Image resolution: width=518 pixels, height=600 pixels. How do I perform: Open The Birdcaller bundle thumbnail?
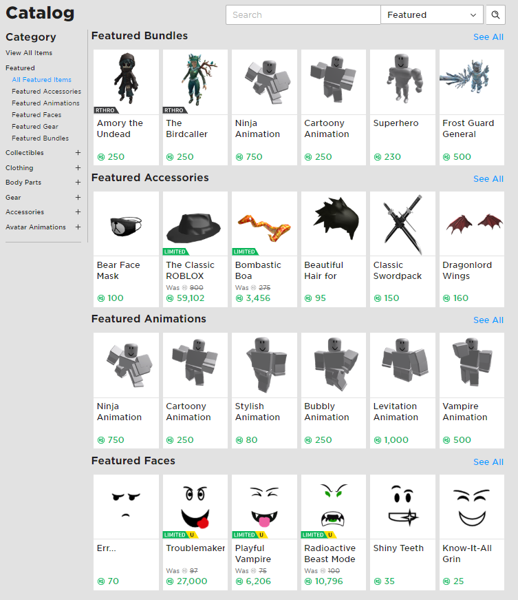[x=195, y=82]
